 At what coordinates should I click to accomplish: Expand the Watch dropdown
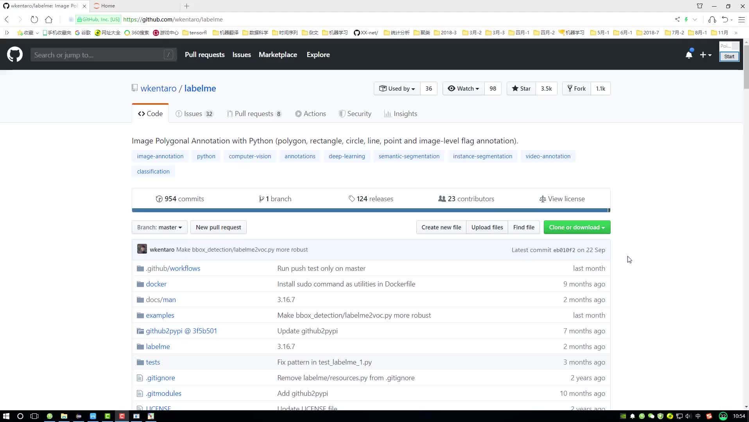click(x=463, y=89)
